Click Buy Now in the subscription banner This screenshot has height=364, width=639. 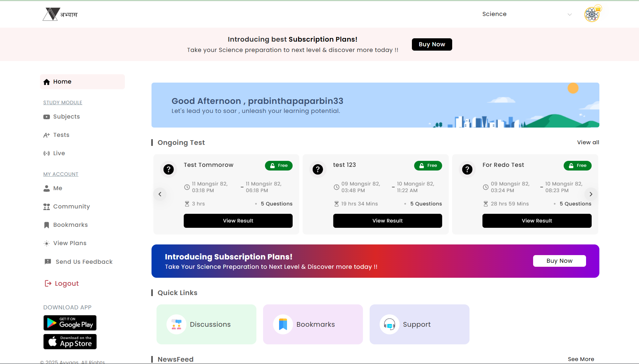click(x=432, y=44)
